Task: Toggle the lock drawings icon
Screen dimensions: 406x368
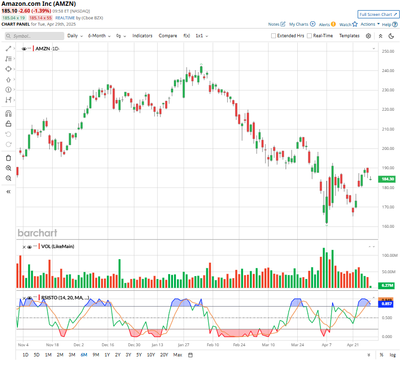Action: (x=8, y=124)
